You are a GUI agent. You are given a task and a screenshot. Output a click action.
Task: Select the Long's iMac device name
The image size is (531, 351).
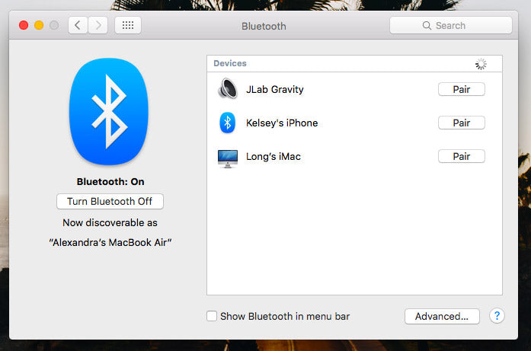tap(273, 156)
